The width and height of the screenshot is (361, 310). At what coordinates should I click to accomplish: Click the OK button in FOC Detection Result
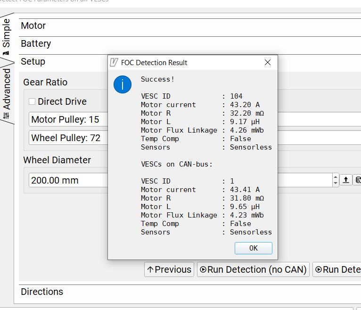coord(253,248)
